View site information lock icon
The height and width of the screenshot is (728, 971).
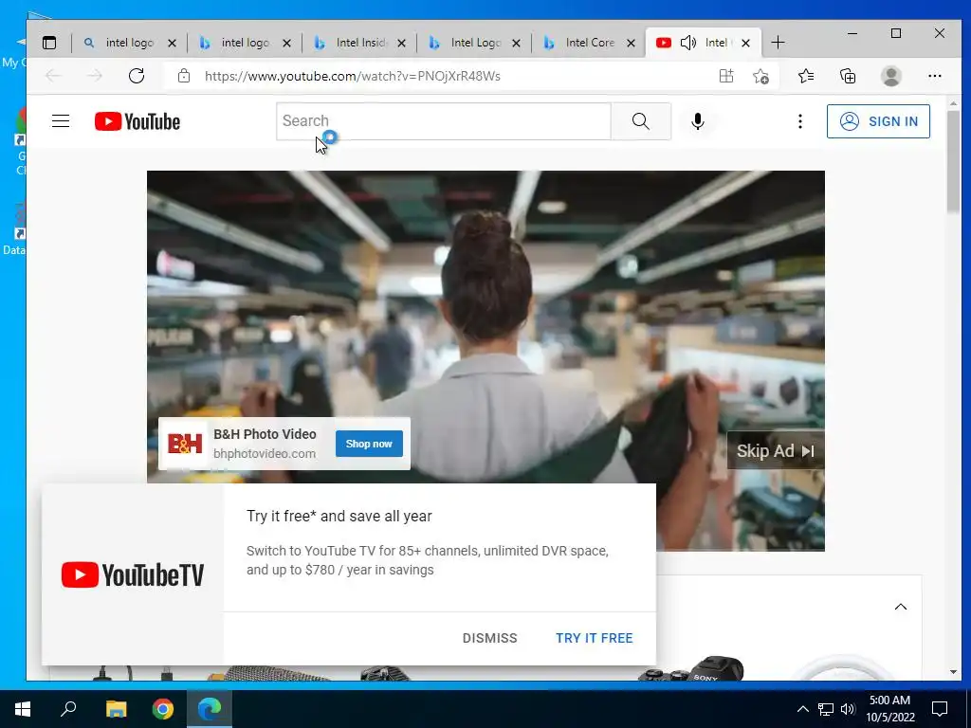coord(183,76)
